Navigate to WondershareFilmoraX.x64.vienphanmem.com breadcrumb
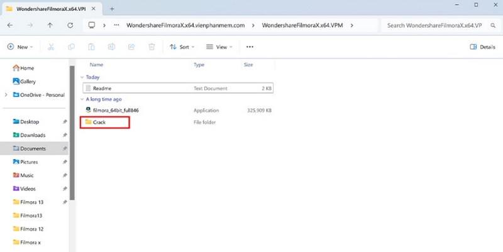 [x=185, y=25]
